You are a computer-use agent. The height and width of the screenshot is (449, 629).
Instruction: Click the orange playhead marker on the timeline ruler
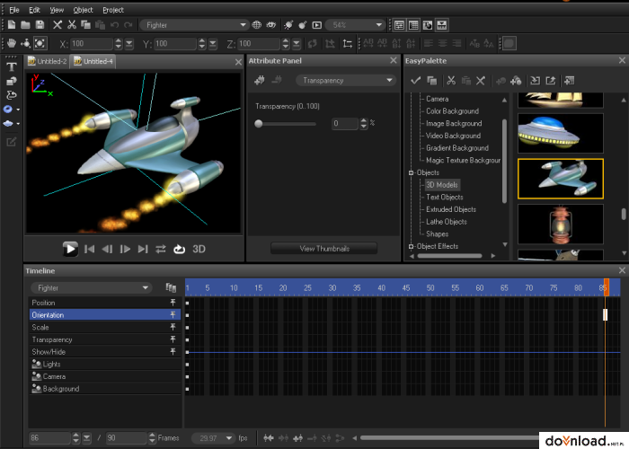(607, 287)
